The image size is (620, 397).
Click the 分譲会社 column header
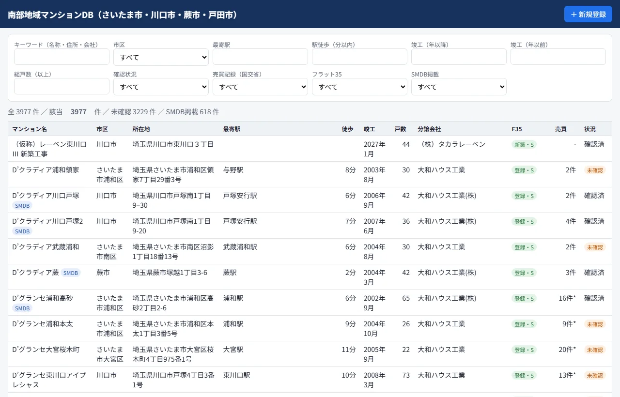(x=430, y=129)
